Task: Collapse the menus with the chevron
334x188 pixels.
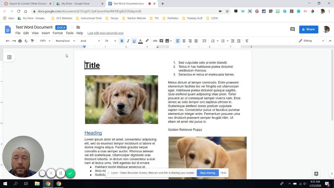Action: coord(330,41)
